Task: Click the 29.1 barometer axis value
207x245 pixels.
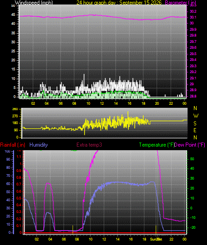Action: click(193, 78)
